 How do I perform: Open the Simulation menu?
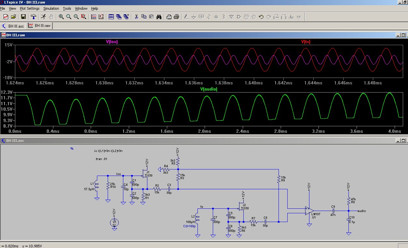51,8
